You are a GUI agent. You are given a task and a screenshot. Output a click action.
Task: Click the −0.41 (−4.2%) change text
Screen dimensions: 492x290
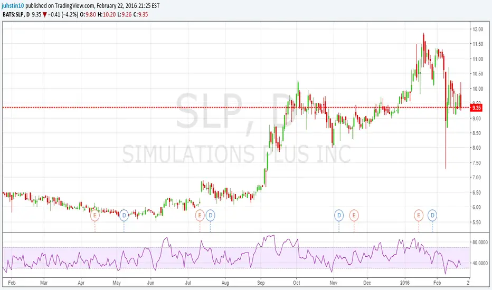[63, 14]
